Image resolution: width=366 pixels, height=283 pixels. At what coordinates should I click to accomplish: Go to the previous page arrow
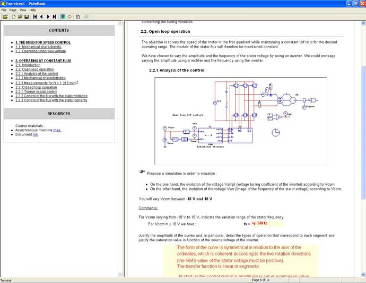click(x=41, y=17)
